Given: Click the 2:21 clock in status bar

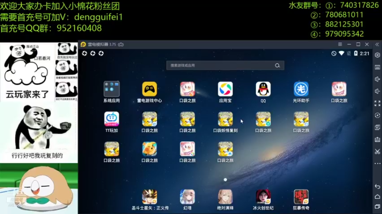Looking at the screenshot, I should pyautogui.click(x=364, y=54).
